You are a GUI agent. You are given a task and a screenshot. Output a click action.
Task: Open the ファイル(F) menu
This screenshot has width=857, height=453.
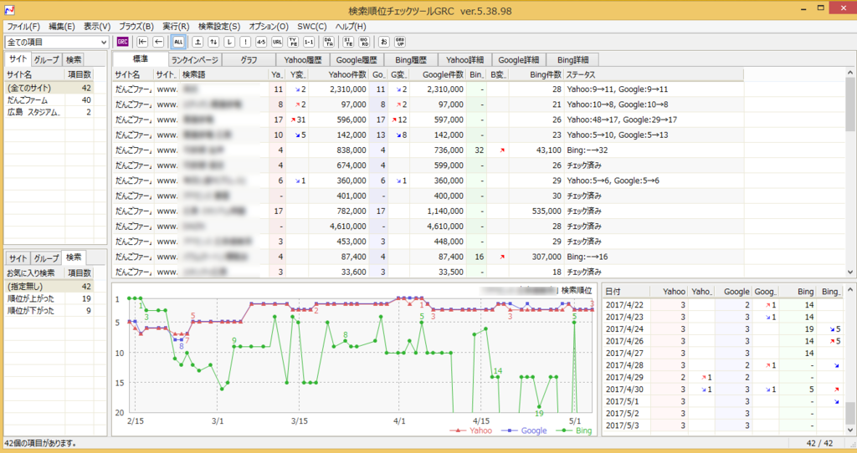pyautogui.click(x=23, y=26)
